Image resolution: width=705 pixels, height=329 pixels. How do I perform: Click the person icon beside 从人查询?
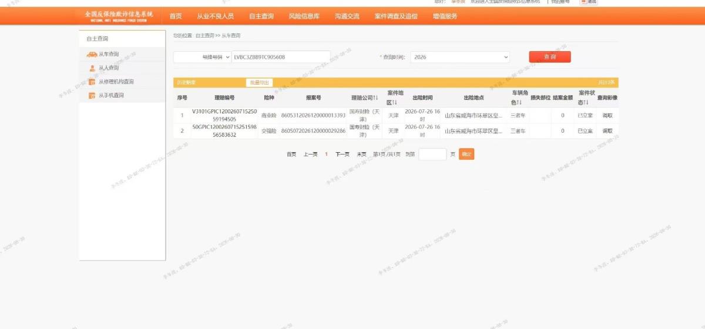(92, 68)
